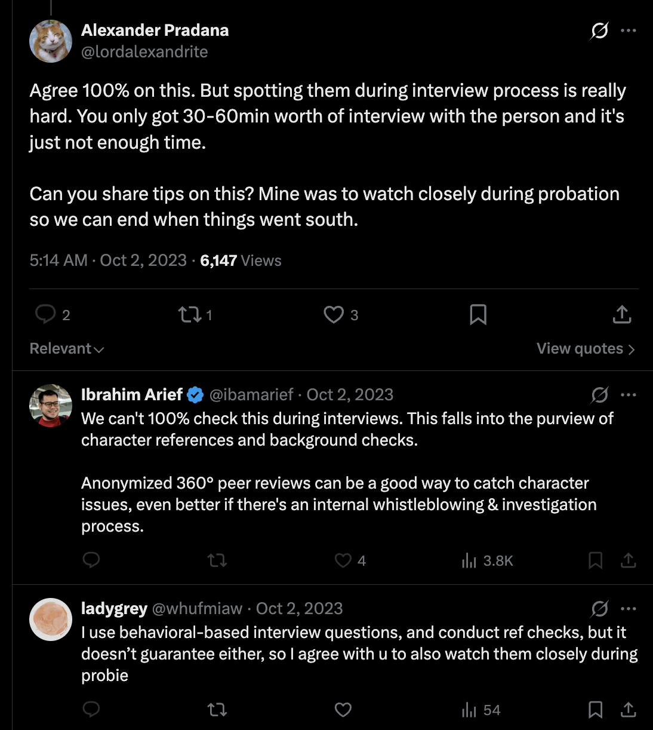Expand the Relevant sort dropdown
The width and height of the screenshot is (653, 730).
click(67, 349)
